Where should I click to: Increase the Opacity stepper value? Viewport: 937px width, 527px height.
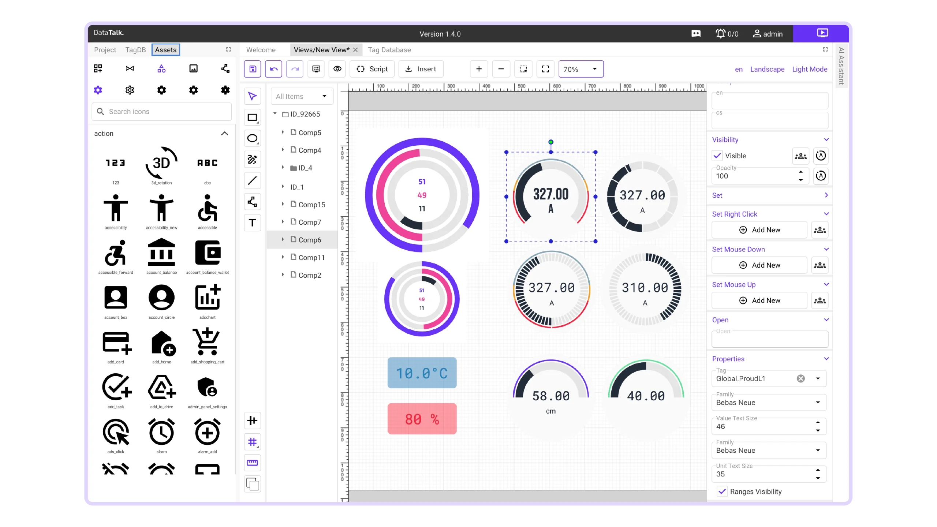[x=801, y=172]
